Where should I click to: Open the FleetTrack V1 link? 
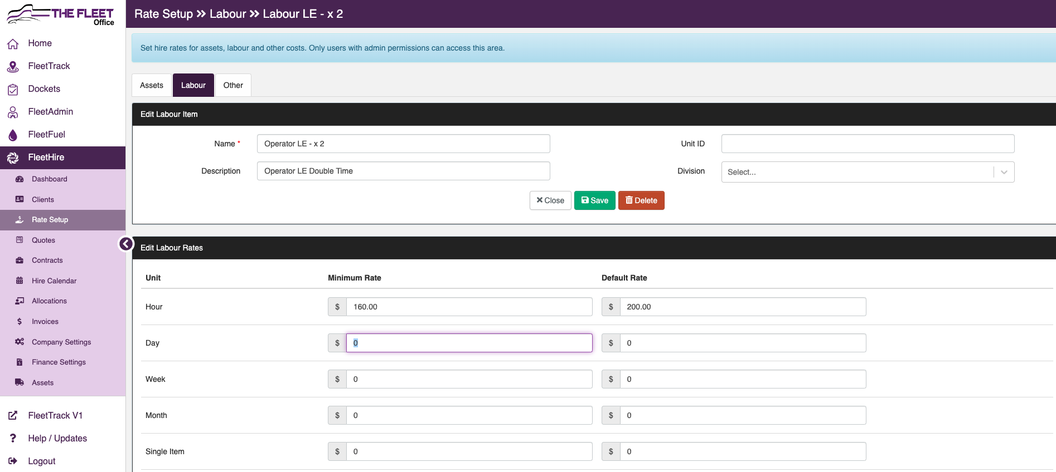55,416
